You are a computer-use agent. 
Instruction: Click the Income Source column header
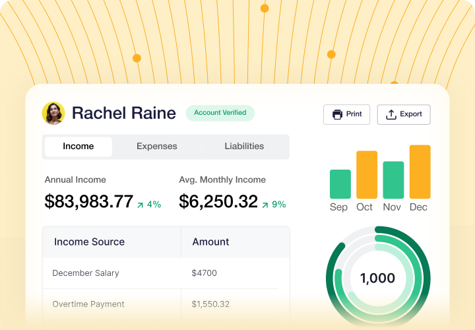(111, 242)
